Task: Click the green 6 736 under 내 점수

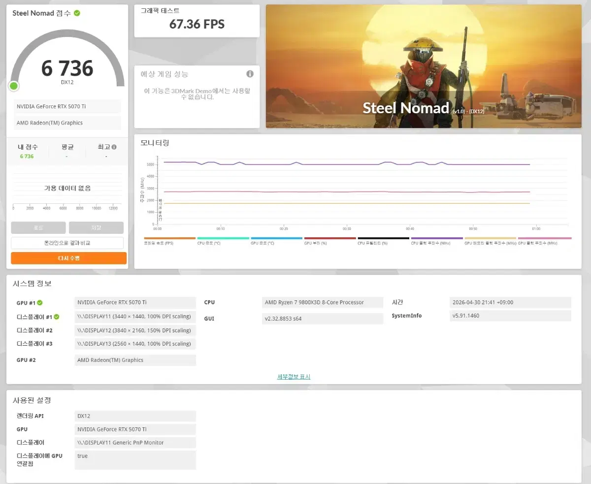Action: [x=27, y=156]
